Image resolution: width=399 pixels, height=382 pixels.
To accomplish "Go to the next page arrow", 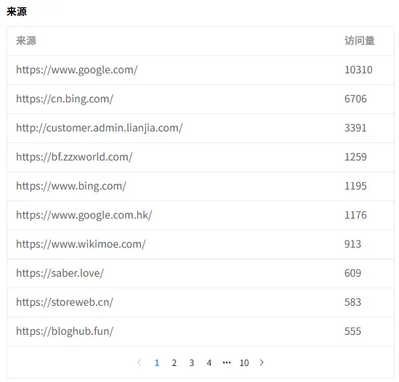I will (x=262, y=362).
